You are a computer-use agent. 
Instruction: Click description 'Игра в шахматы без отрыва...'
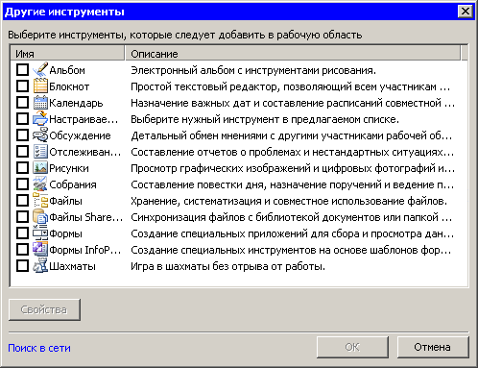pos(227,266)
